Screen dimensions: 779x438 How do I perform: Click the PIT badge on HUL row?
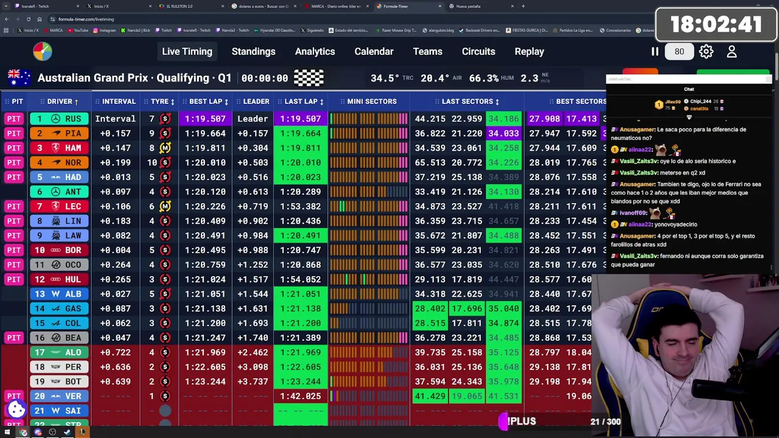pos(14,279)
